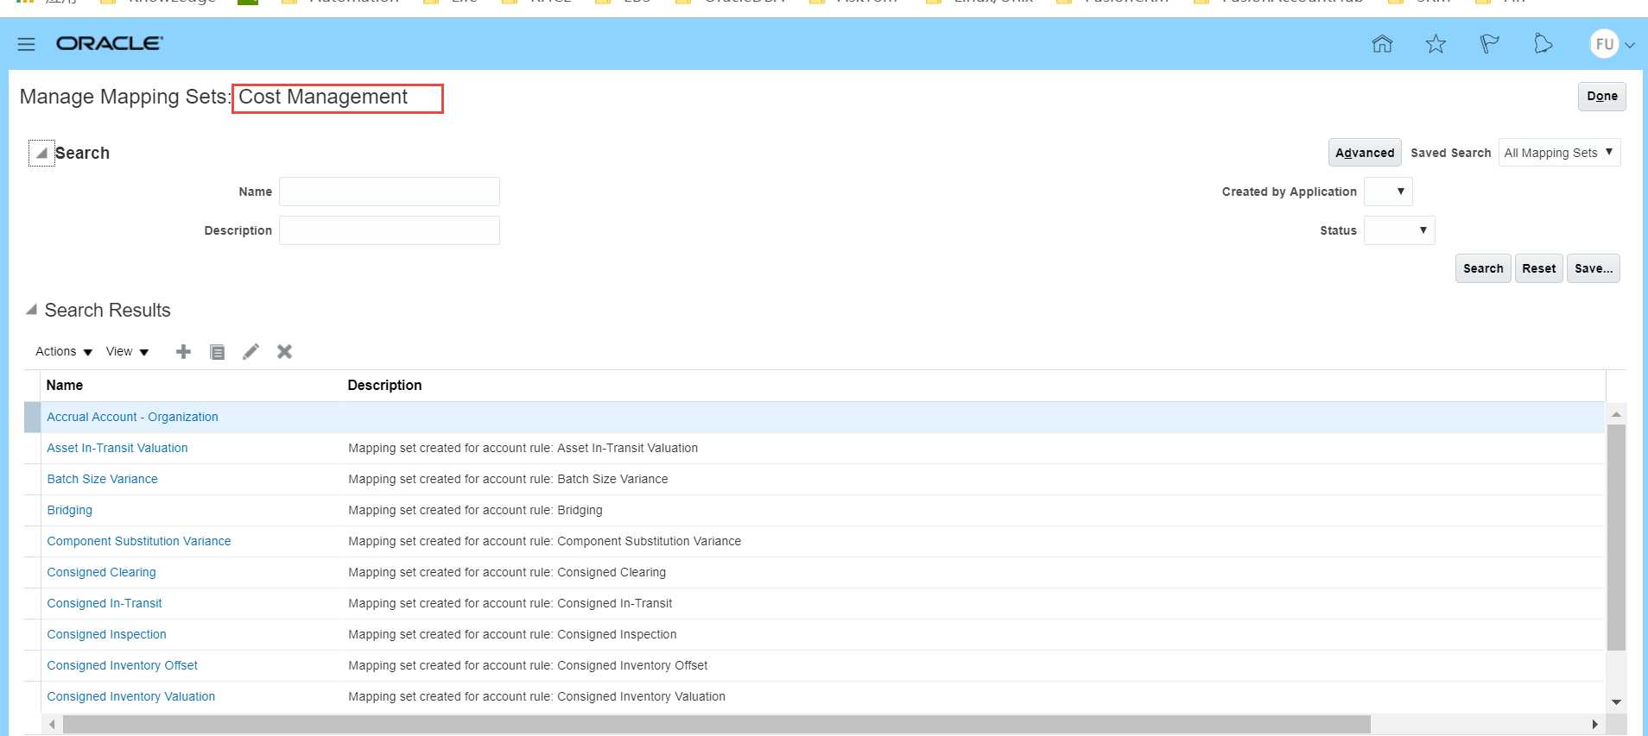
Task: Open the Actions menu
Action: pyautogui.click(x=64, y=351)
